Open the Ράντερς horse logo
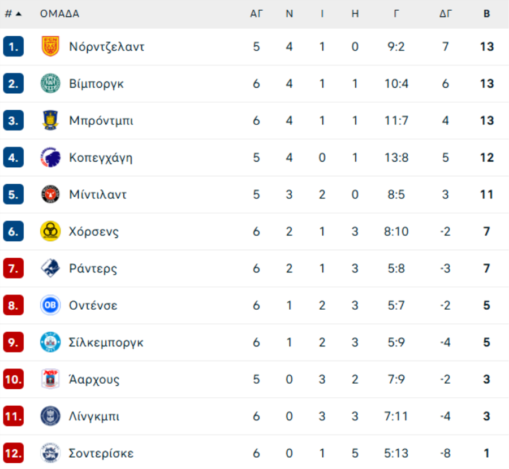 50,268
